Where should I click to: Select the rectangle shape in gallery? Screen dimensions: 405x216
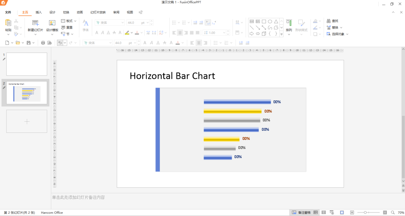click(264, 22)
